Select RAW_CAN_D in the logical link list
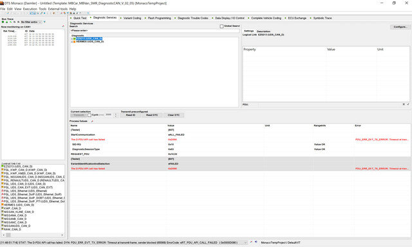Screen dimensions: 412x247 pyautogui.click(x=12, y=230)
